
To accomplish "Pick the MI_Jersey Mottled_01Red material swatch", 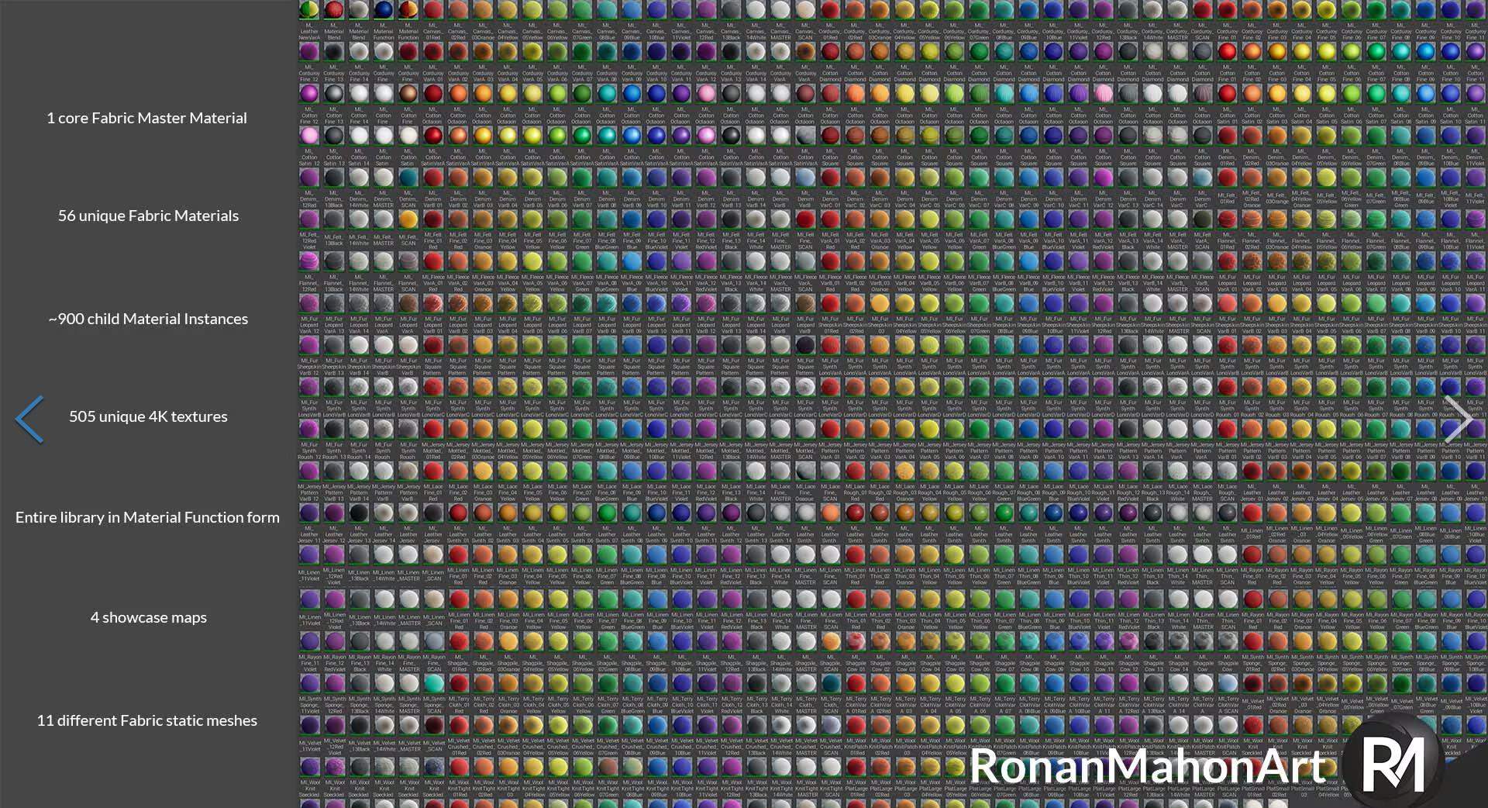I will tap(433, 429).
